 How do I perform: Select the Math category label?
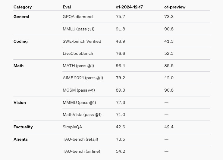pyautogui.click(x=18, y=66)
